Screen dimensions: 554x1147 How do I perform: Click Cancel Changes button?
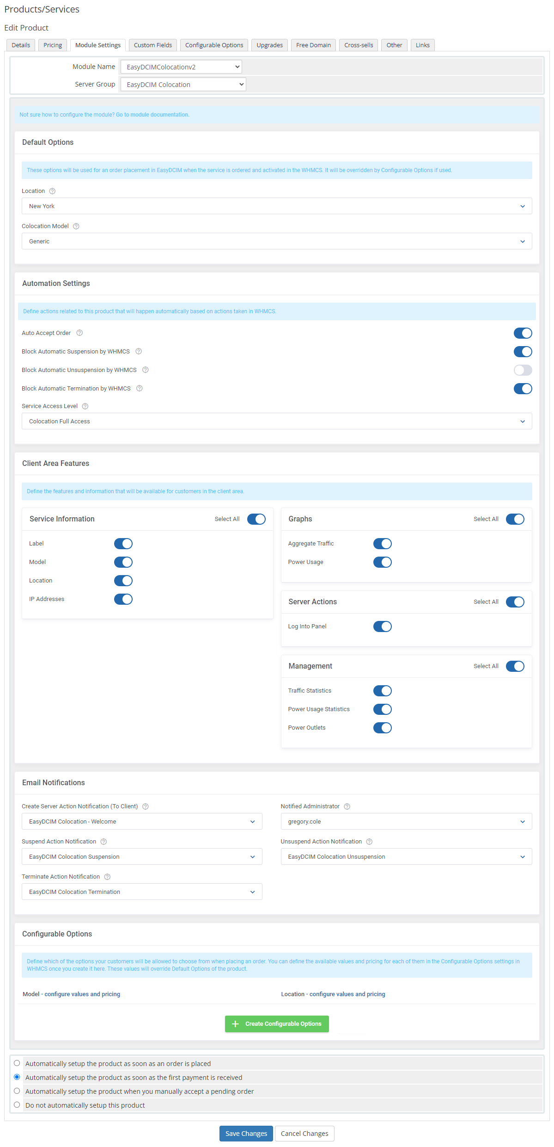[x=304, y=1134]
